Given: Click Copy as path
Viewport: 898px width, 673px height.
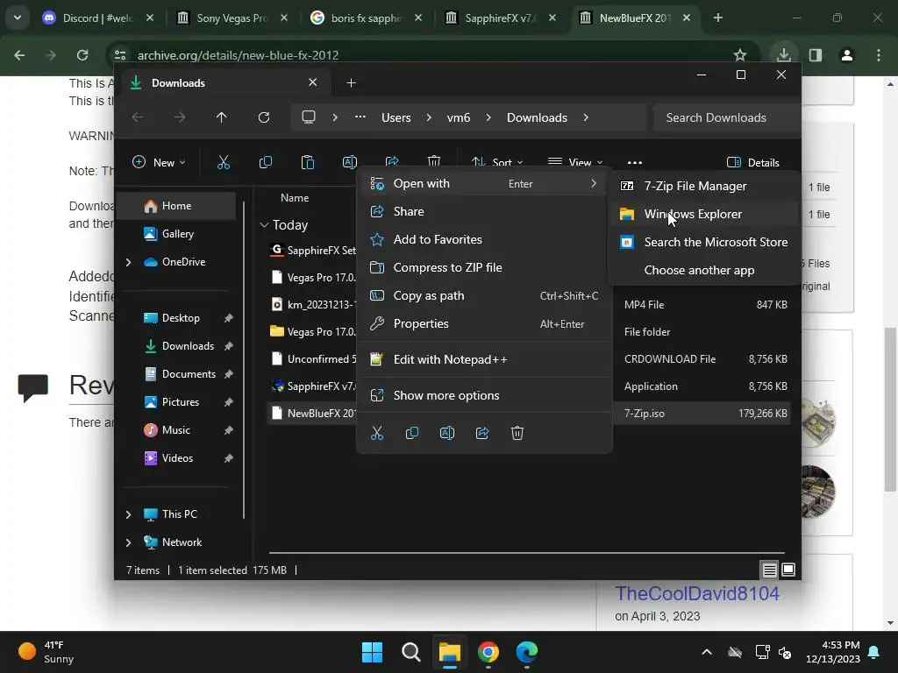Looking at the screenshot, I should (x=484, y=295).
